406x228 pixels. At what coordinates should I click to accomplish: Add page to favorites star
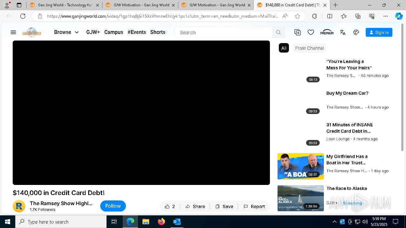click(x=298, y=16)
